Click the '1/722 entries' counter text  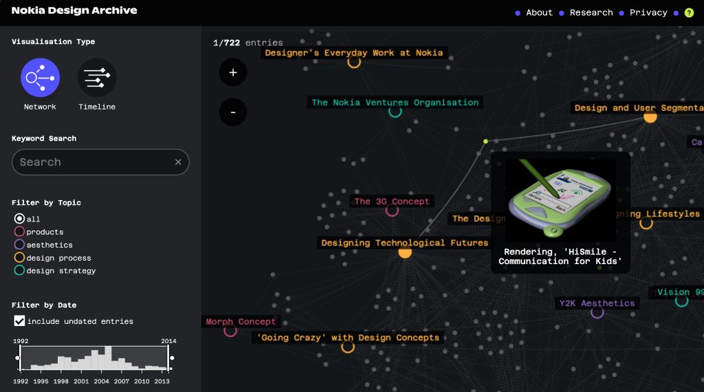247,43
